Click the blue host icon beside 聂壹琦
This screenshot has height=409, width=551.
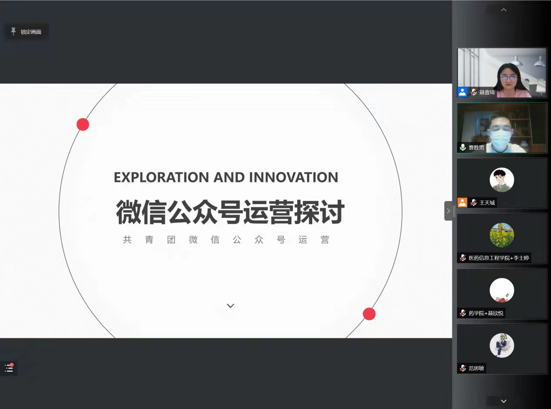(x=462, y=92)
